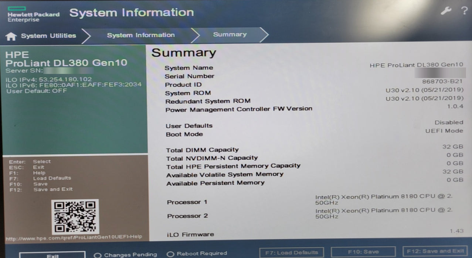Click the F1: Help key hint
The height and width of the screenshot is (258, 472).
coord(27,173)
